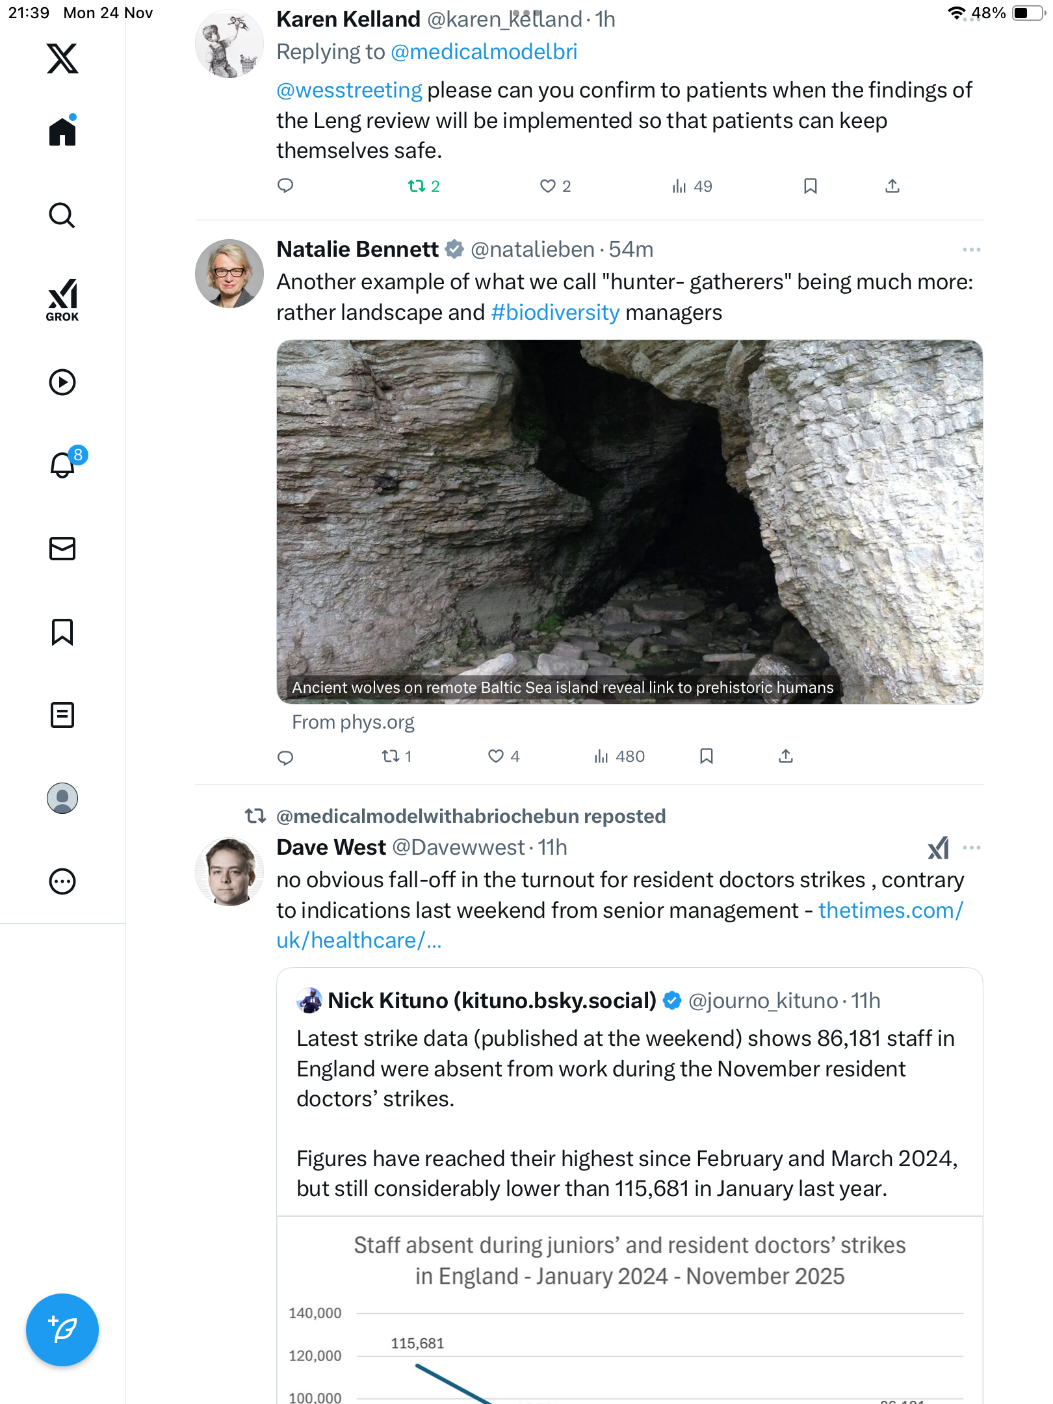Open Messages envelope in sidebar
Viewport: 1053px width, 1404px height.
tap(62, 549)
